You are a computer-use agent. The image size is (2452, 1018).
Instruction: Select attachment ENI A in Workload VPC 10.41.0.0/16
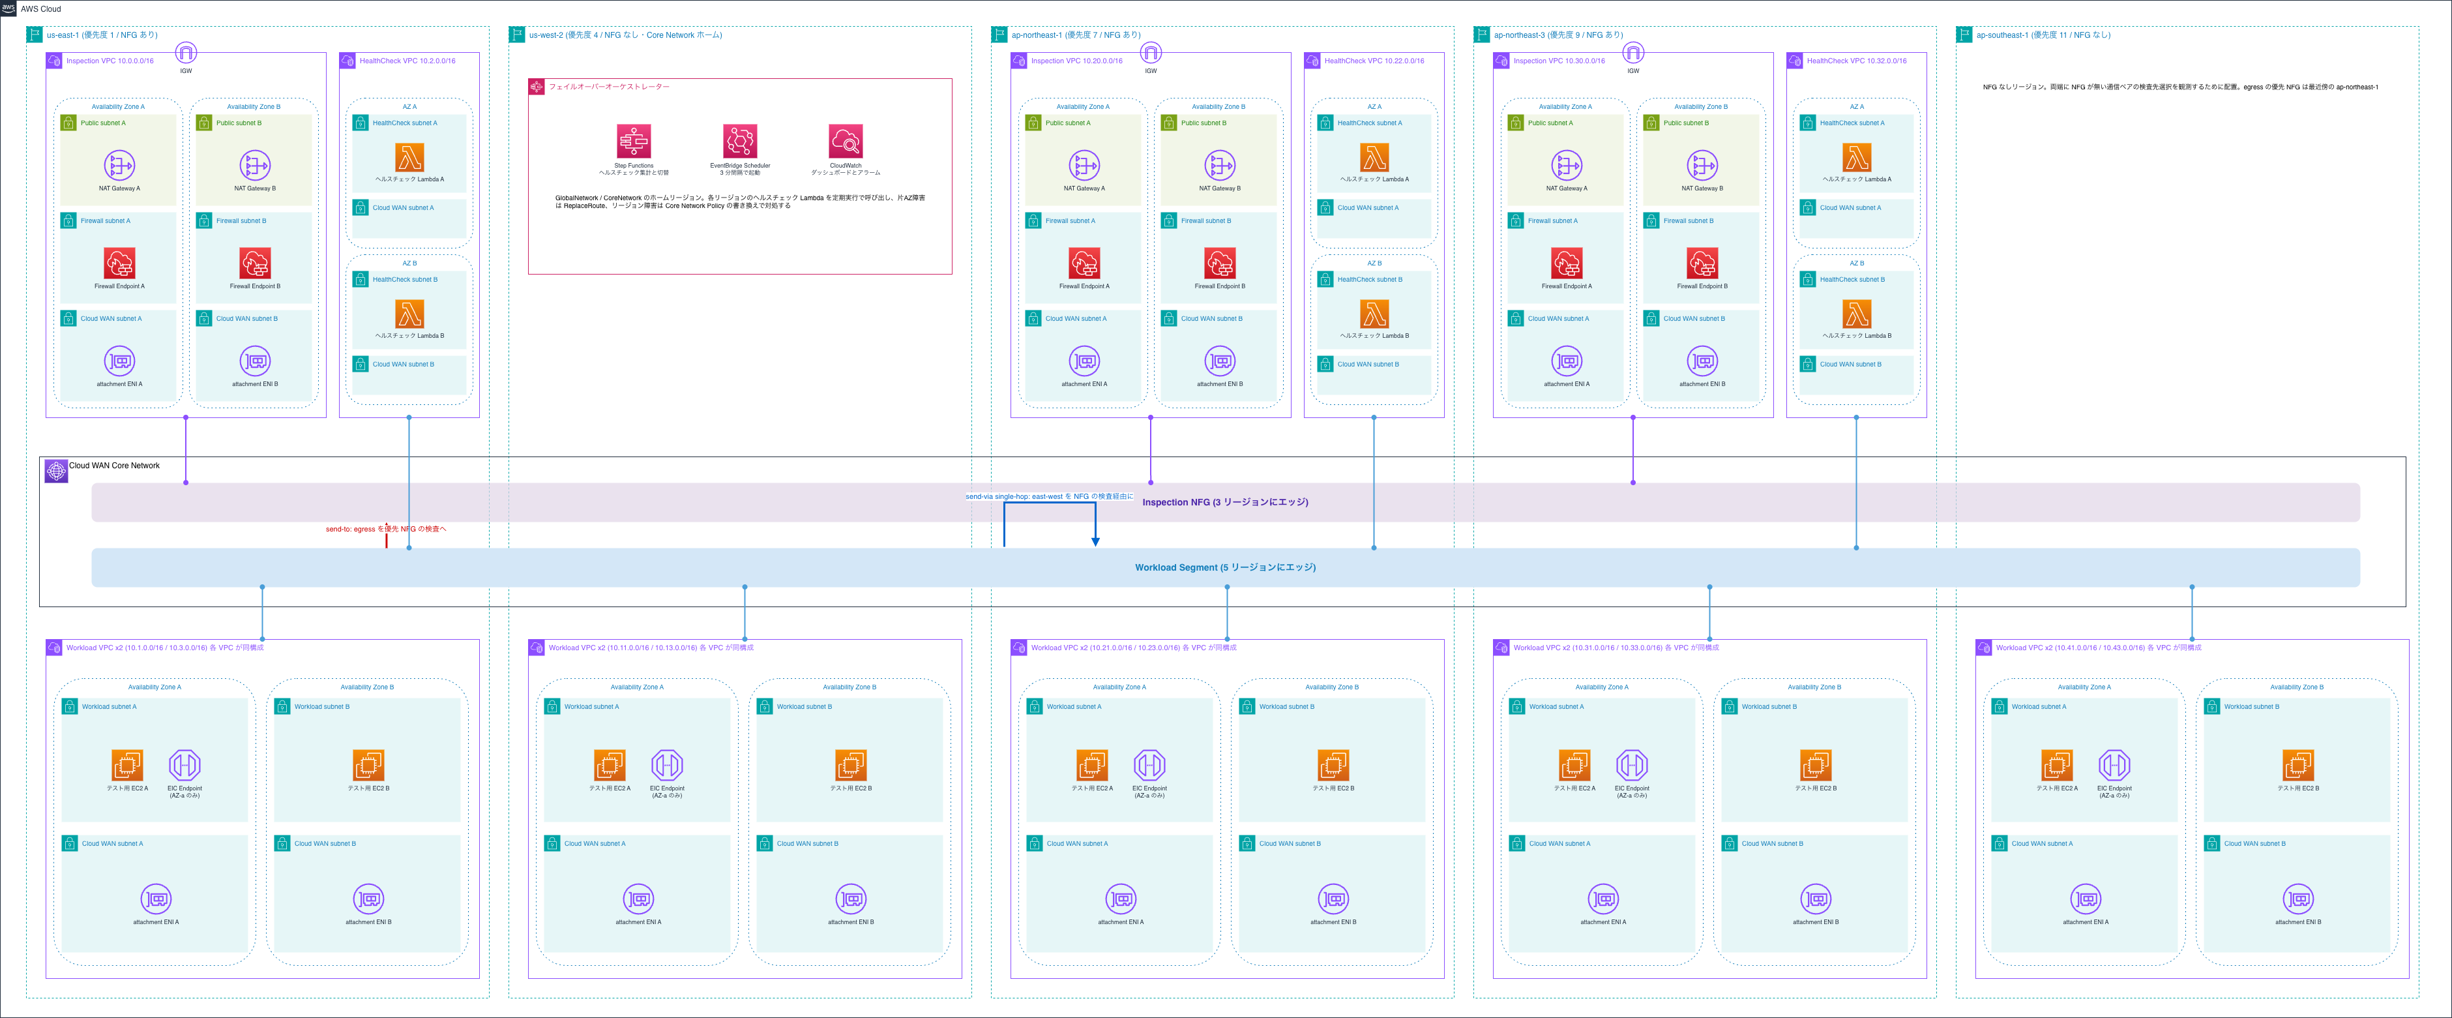pos(2086,899)
